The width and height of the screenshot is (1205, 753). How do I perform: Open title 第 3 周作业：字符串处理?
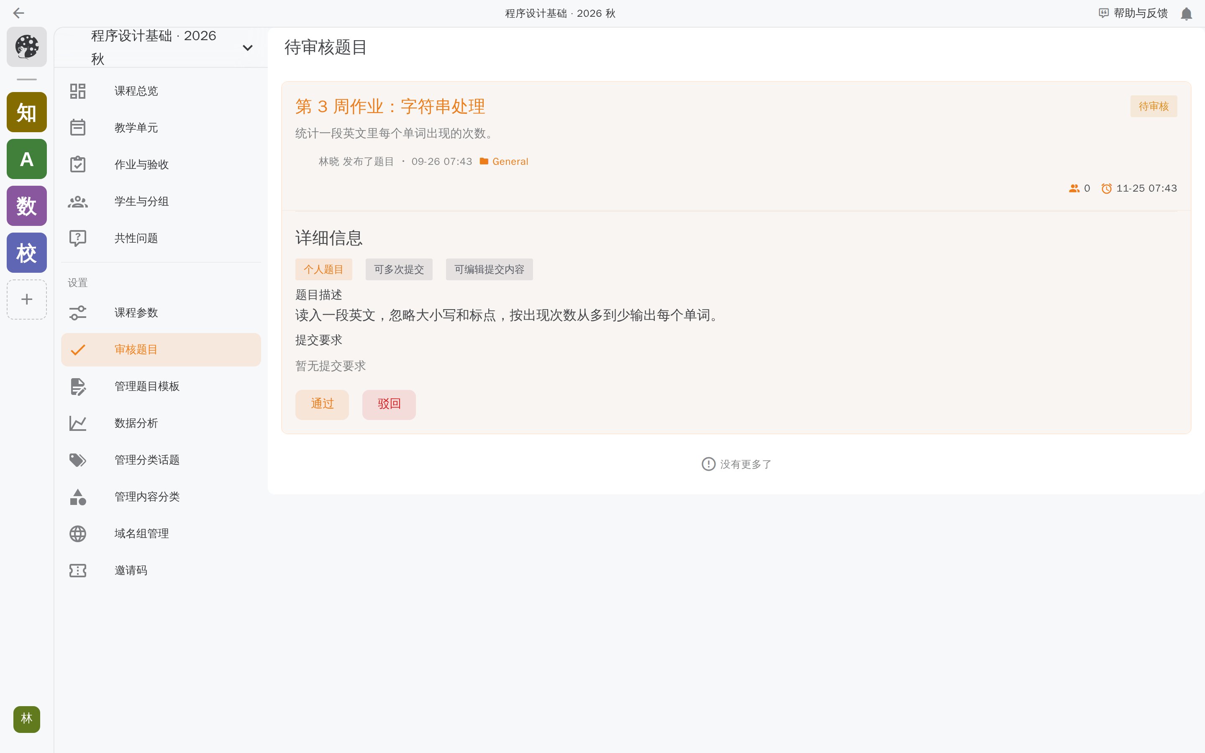[390, 107]
